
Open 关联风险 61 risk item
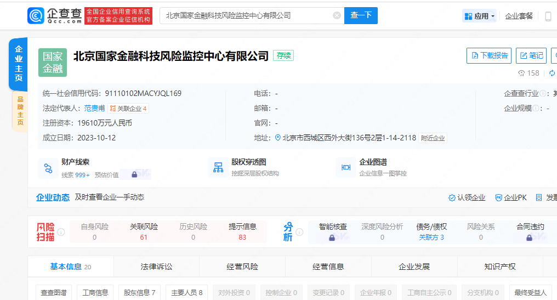click(144, 232)
